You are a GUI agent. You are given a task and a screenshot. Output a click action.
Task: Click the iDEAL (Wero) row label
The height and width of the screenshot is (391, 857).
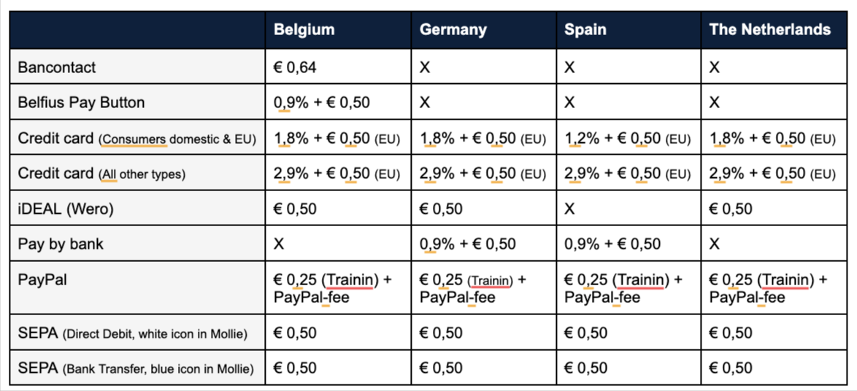tap(66, 209)
